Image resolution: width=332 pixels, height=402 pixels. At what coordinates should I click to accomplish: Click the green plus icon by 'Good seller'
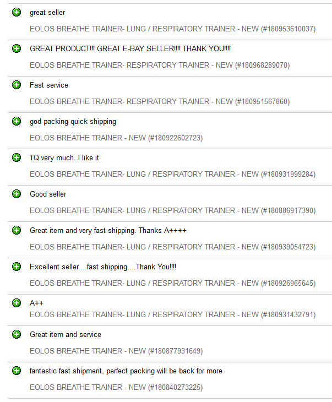(17, 194)
